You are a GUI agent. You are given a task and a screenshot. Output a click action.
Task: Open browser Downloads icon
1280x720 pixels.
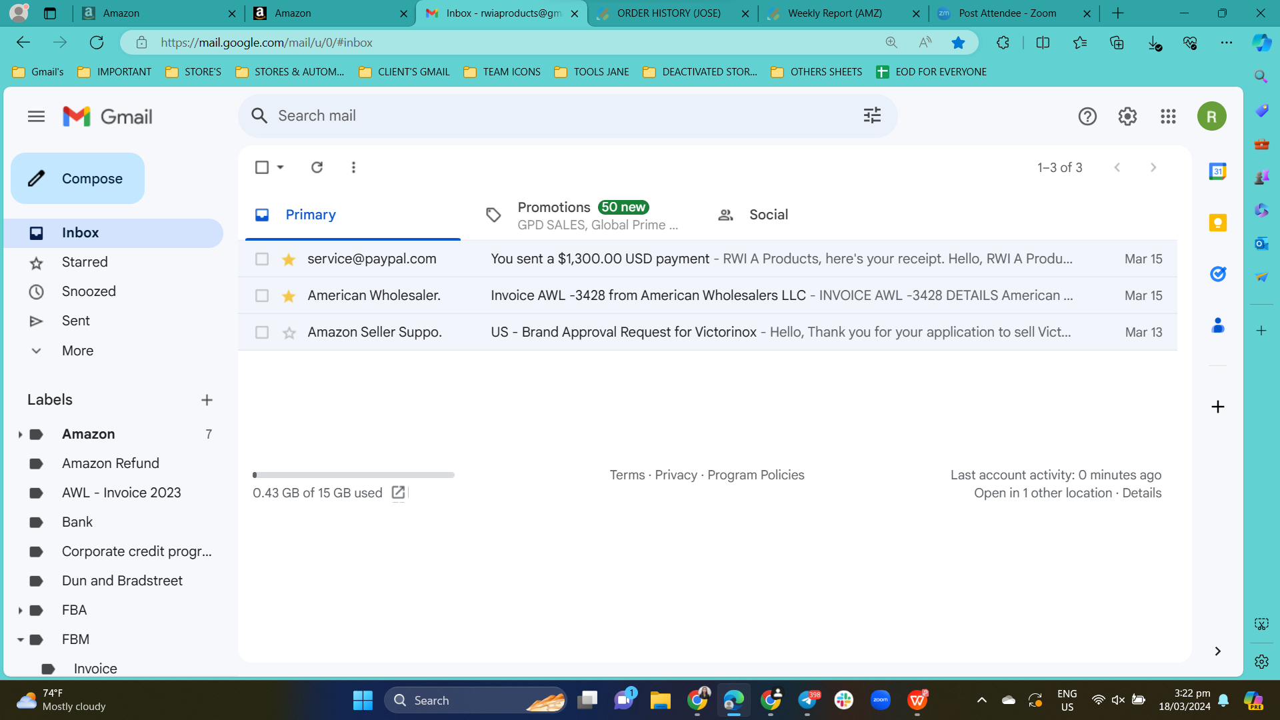[x=1154, y=43]
